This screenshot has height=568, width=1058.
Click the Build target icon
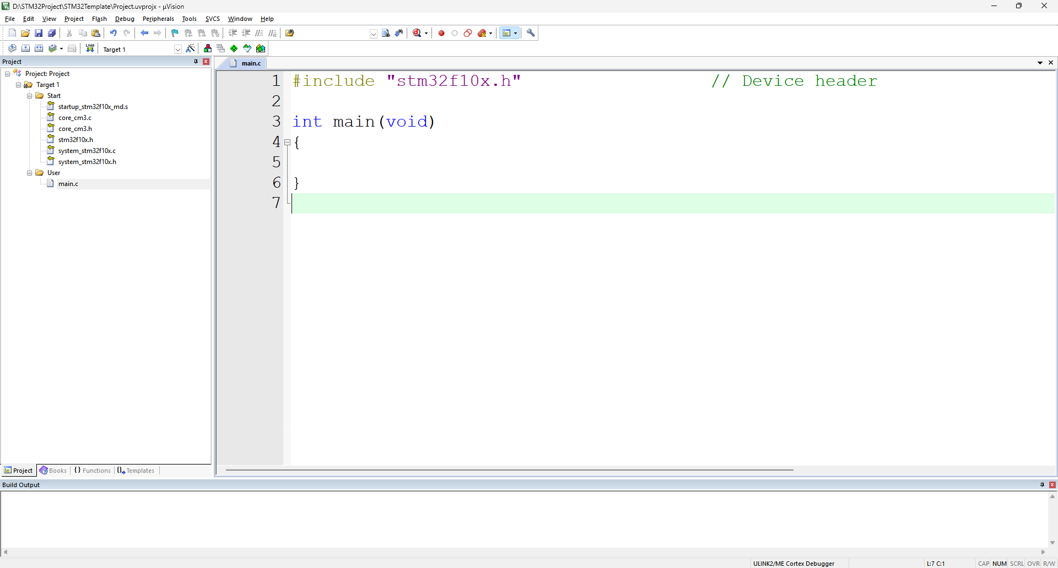tap(25, 48)
